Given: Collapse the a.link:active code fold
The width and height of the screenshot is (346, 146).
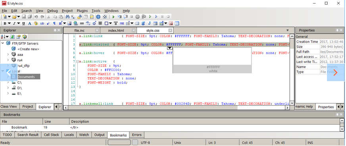Looking at the screenshot, I should coord(77,62).
